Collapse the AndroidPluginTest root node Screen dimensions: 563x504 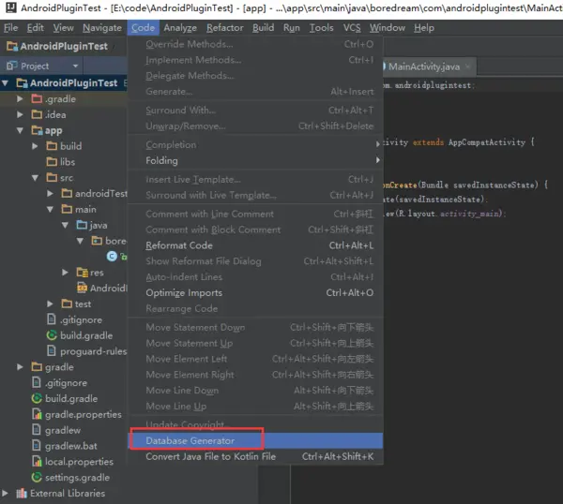[x=5, y=83]
